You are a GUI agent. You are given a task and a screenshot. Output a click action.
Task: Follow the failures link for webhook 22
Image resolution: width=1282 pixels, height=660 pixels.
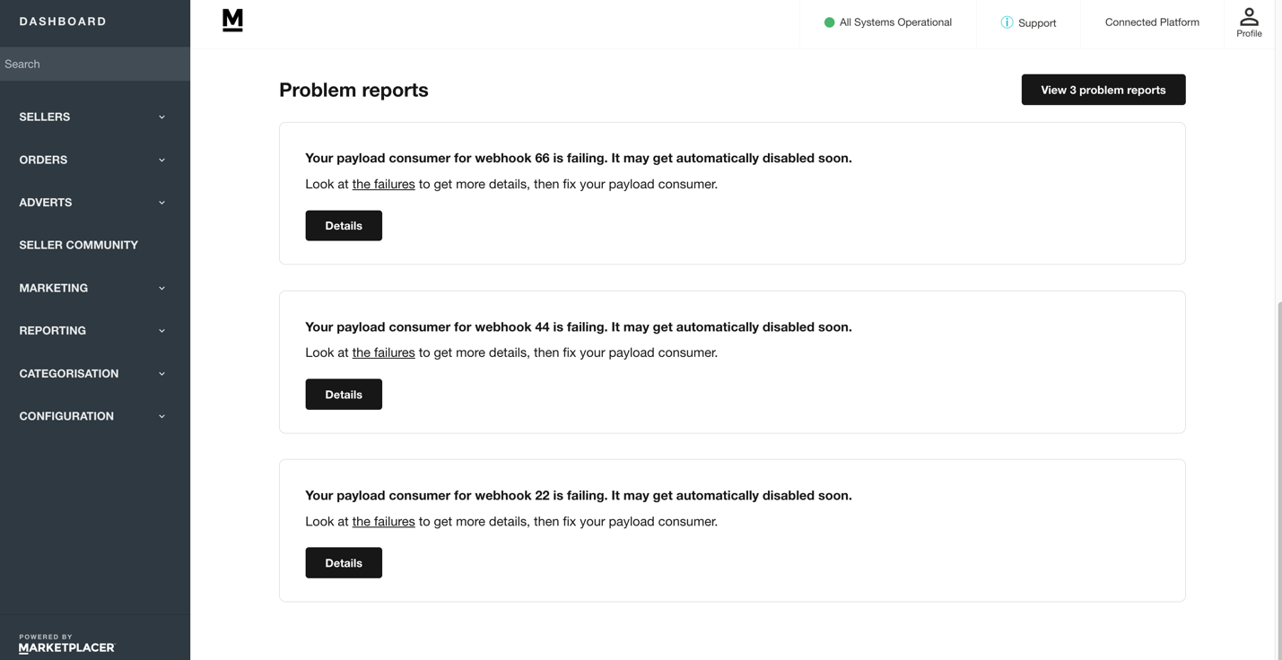383,522
